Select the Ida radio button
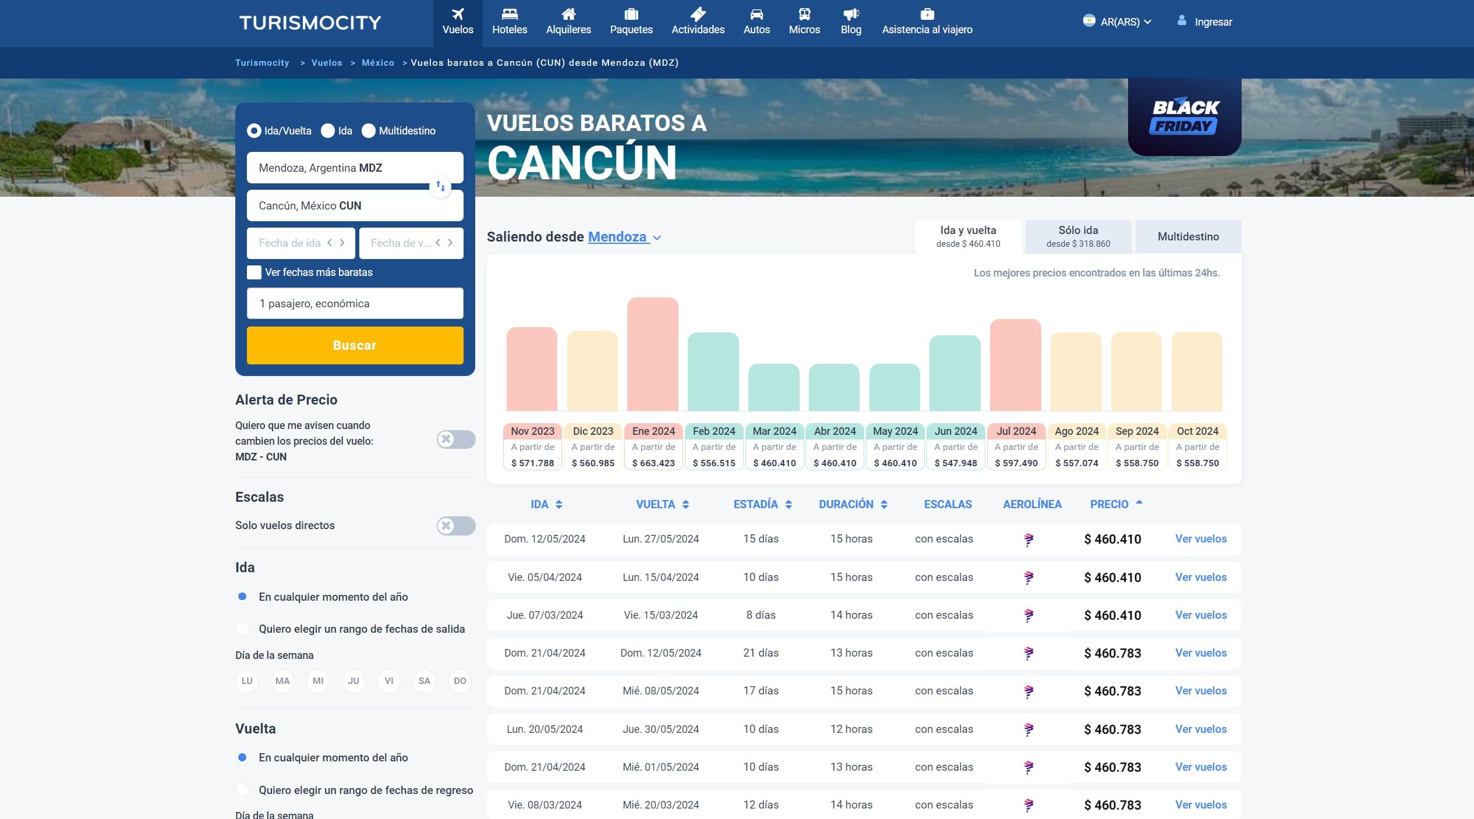The width and height of the screenshot is (1474, 819). [x=328, y=131]
